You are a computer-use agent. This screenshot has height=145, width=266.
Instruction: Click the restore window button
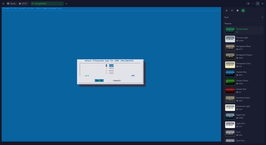point(257,4)
